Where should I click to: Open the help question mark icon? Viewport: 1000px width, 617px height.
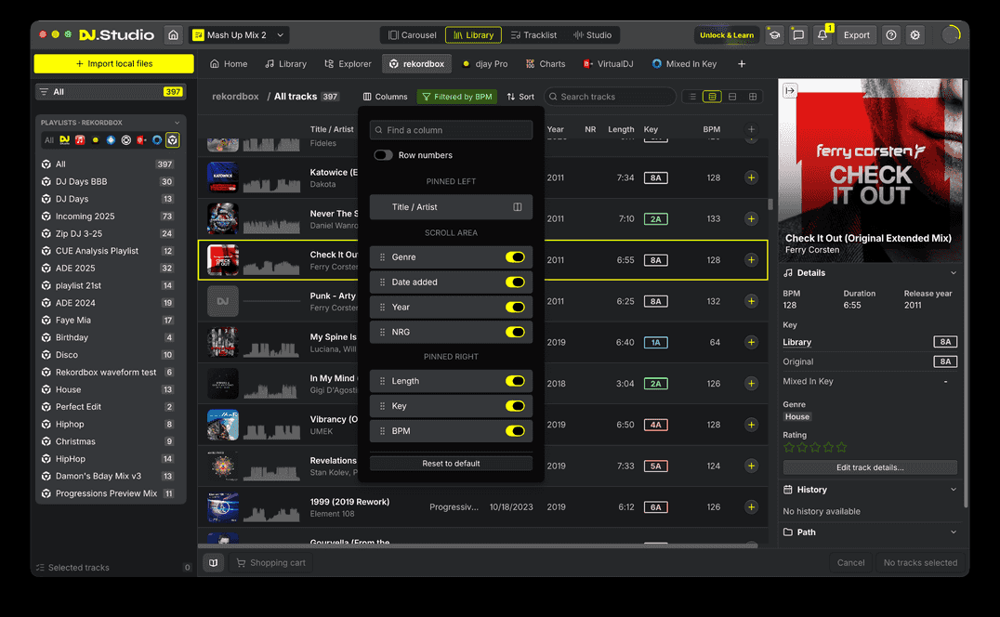click(x=891, y=35)
